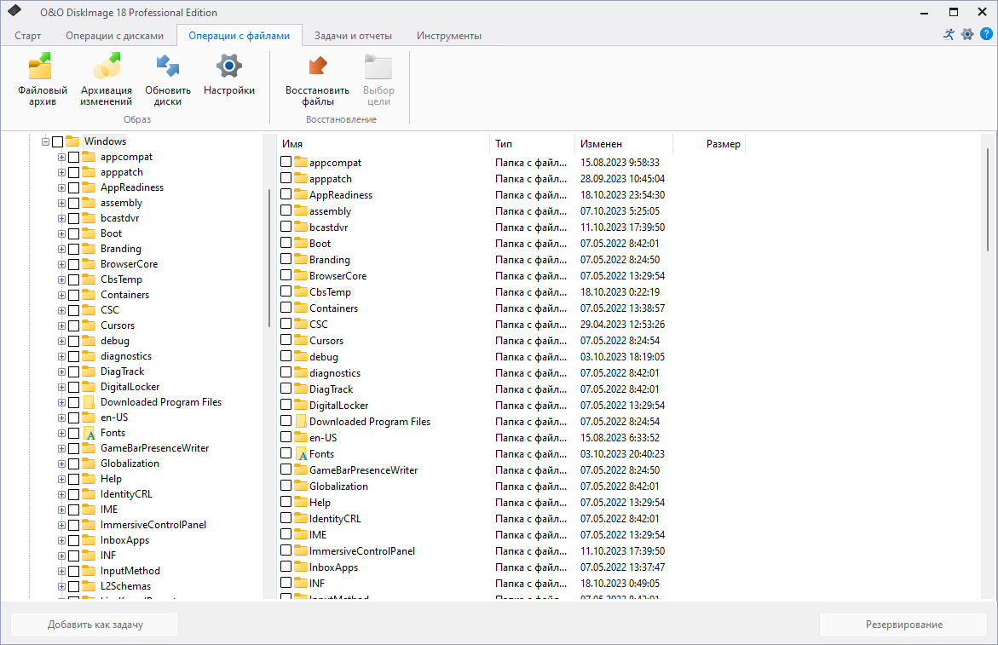Check DiagTrack checkbox in file list

pyautogui.click(x=286, y=389)
